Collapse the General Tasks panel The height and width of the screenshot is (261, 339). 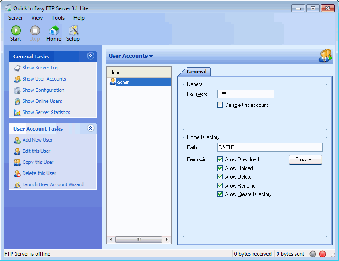pyautogui.click(x=90, y=56)
